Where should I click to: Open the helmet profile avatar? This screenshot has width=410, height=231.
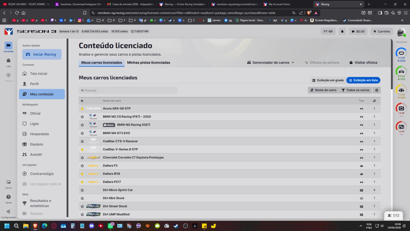401,32
